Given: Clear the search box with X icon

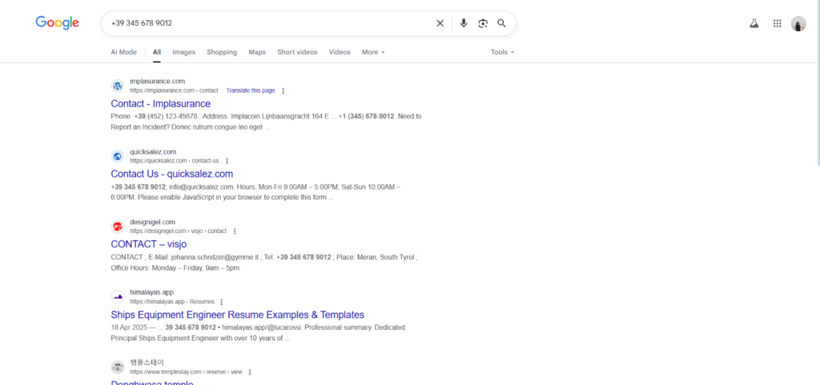Looking at the screenshot, I should click(440, 23).
